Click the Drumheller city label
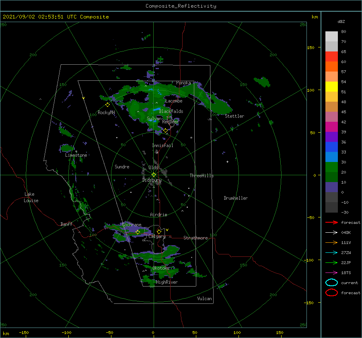The image size is (362, 338). pos(236,198)
